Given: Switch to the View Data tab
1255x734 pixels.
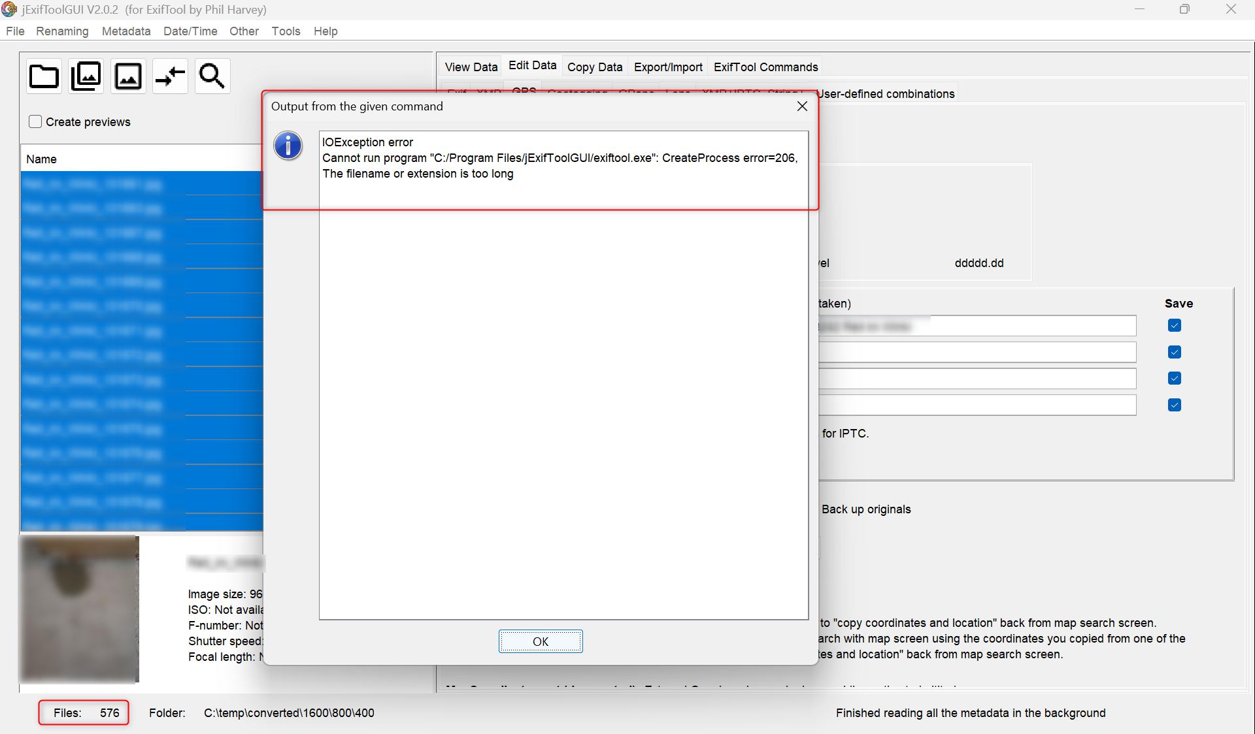Looking at the screenshot, I should pyautogui.click(x=470, y=66).
